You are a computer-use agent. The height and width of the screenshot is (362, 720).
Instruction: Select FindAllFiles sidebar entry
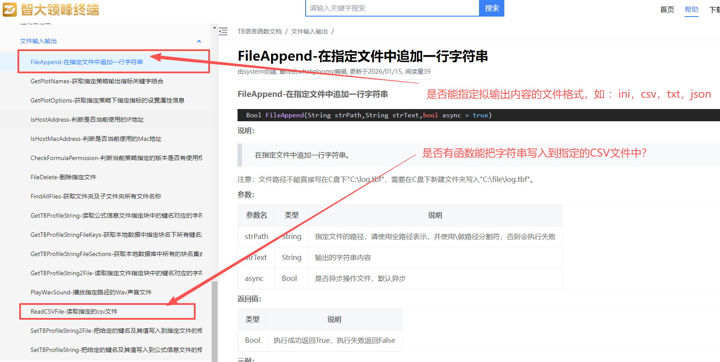pyautogui.click(x=96, y=196)
